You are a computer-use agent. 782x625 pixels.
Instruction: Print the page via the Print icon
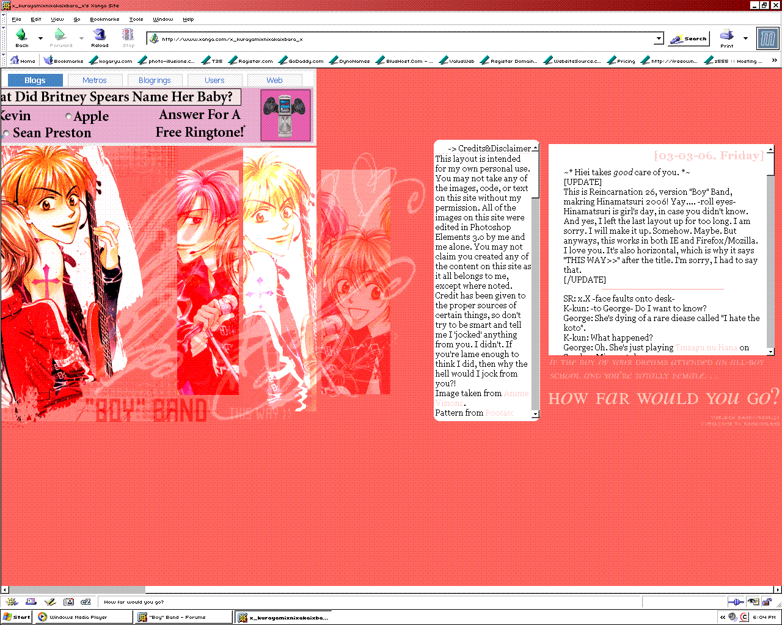[x=726, y=38]
